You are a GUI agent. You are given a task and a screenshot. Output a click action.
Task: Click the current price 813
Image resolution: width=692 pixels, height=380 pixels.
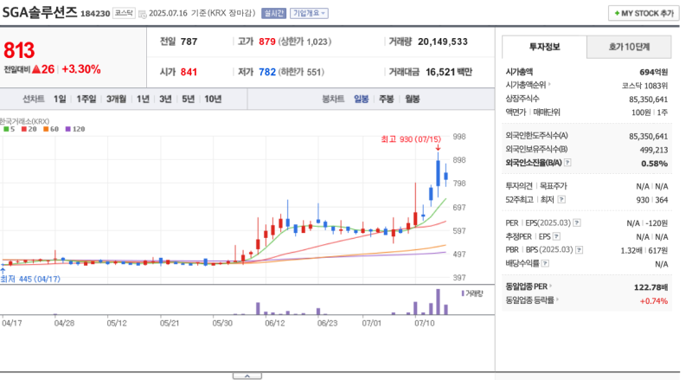click(x=19, y=50)
